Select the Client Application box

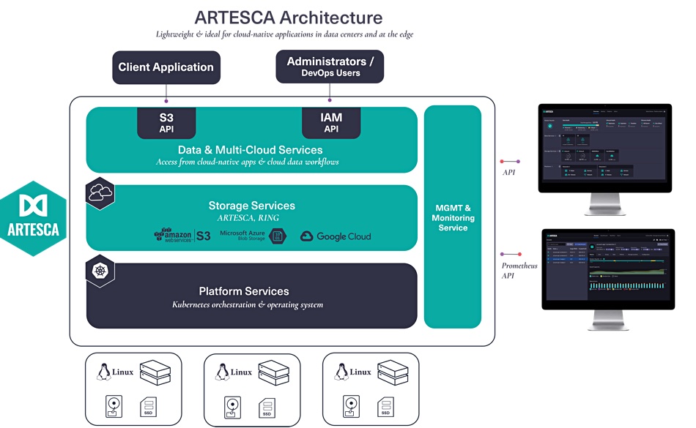(166, 67)
